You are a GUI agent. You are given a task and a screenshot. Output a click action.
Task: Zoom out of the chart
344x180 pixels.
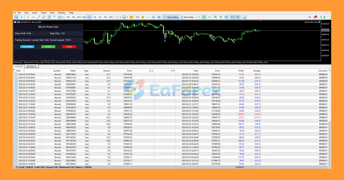coord(221,17)
